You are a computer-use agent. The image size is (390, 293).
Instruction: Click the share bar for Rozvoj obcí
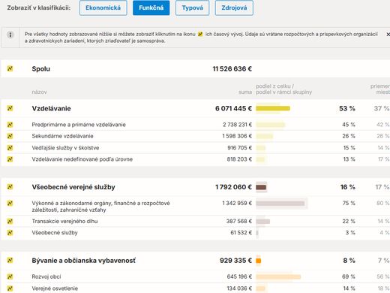tap(278, 276)
